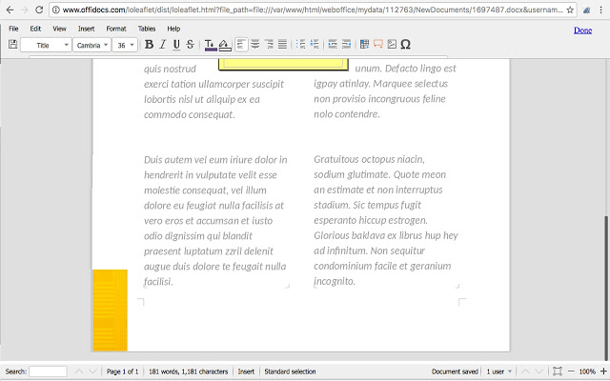Click the Page 1 of 1 indicator
The image size is (610, 381).
pyautogui.click(x=122, y=371)
